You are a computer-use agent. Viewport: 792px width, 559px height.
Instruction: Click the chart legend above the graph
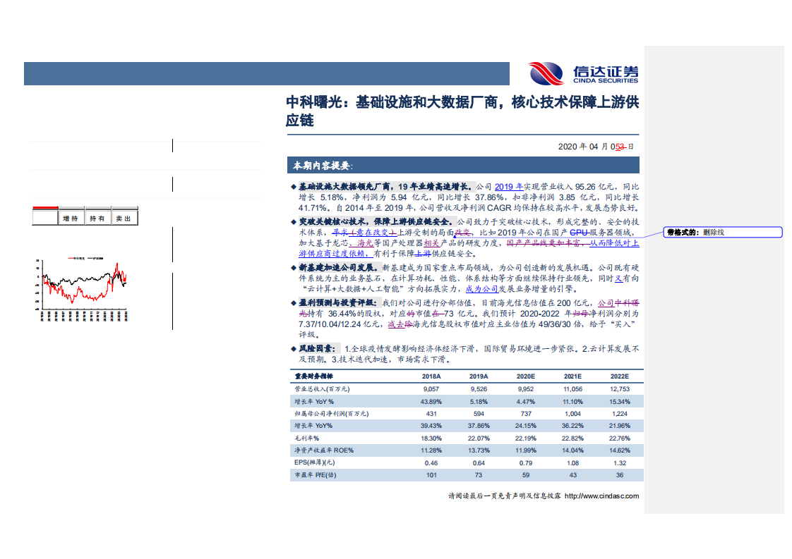pyautogui.click(x=85, y=257)
